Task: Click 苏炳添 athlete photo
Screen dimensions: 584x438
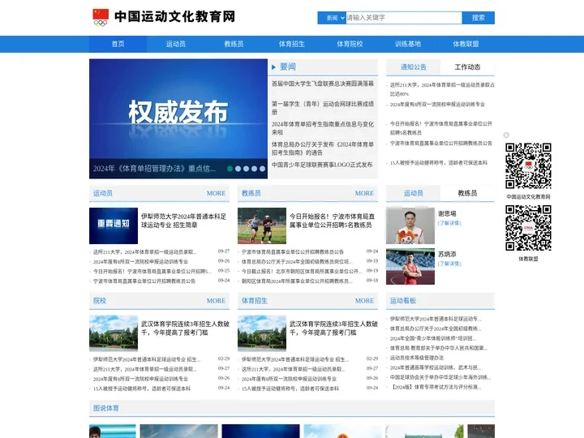Action: point(410,266)
